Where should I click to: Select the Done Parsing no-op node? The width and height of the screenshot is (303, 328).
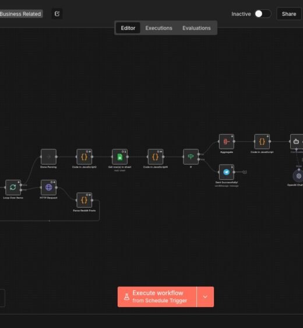[x=48, y=156]
